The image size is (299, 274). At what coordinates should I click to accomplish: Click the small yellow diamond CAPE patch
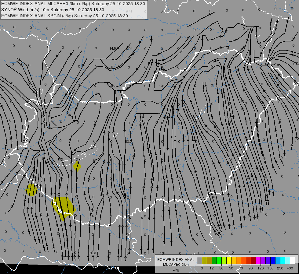(77, 166)
